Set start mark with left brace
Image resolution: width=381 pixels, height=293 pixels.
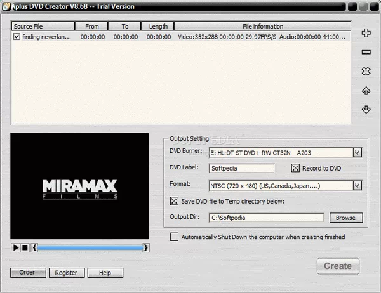pos(34,247)
